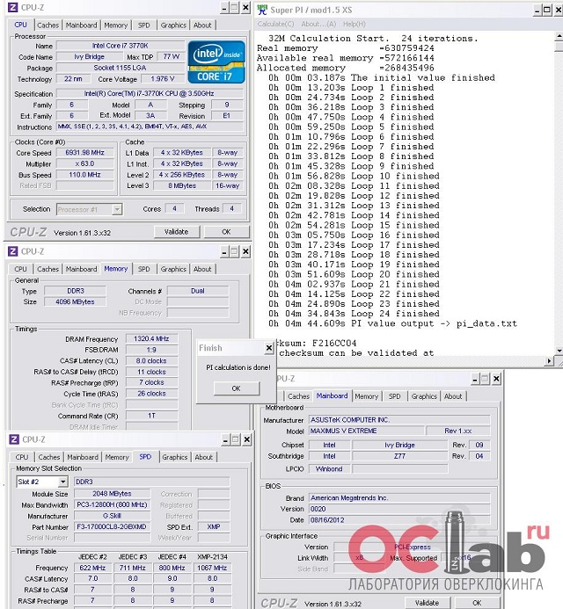Click BIOS date 08/16/2012
The height and width of the screenshot is (609, 563).
399,520
